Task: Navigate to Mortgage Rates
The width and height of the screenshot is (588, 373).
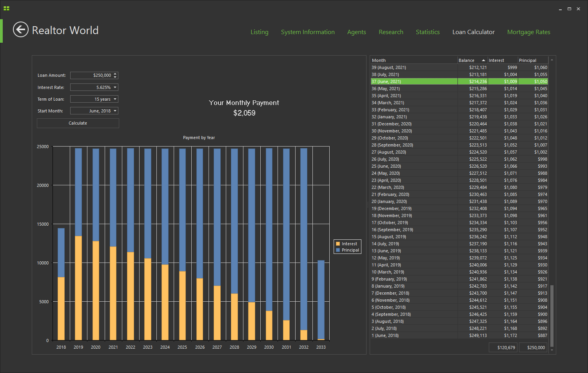Action: (x=529, y=32)
